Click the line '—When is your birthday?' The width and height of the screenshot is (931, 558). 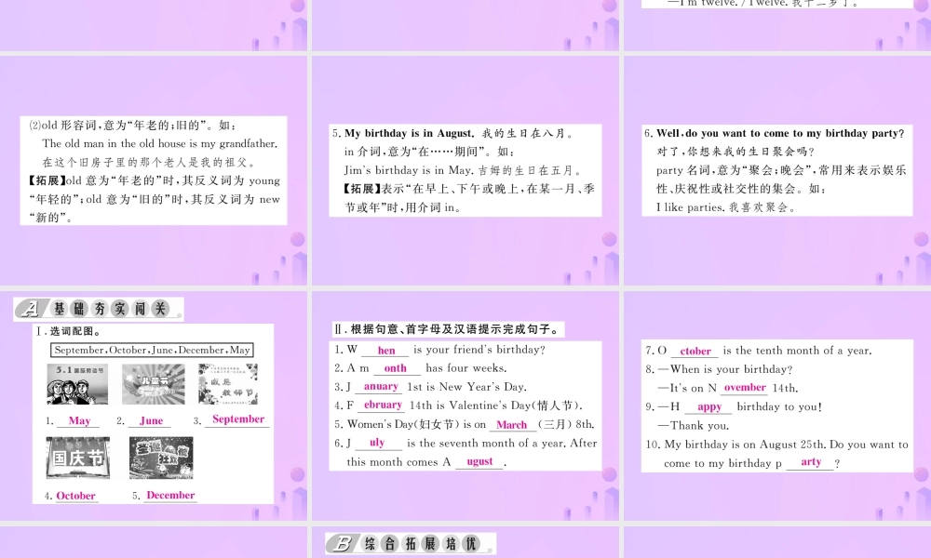725,369
